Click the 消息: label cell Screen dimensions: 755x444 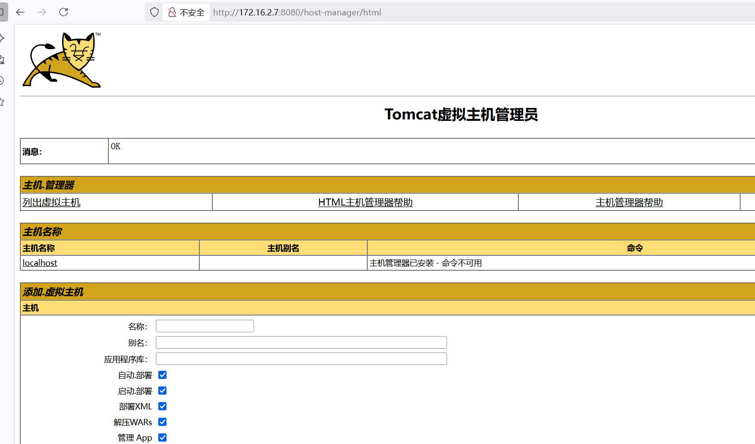[64, 151]
